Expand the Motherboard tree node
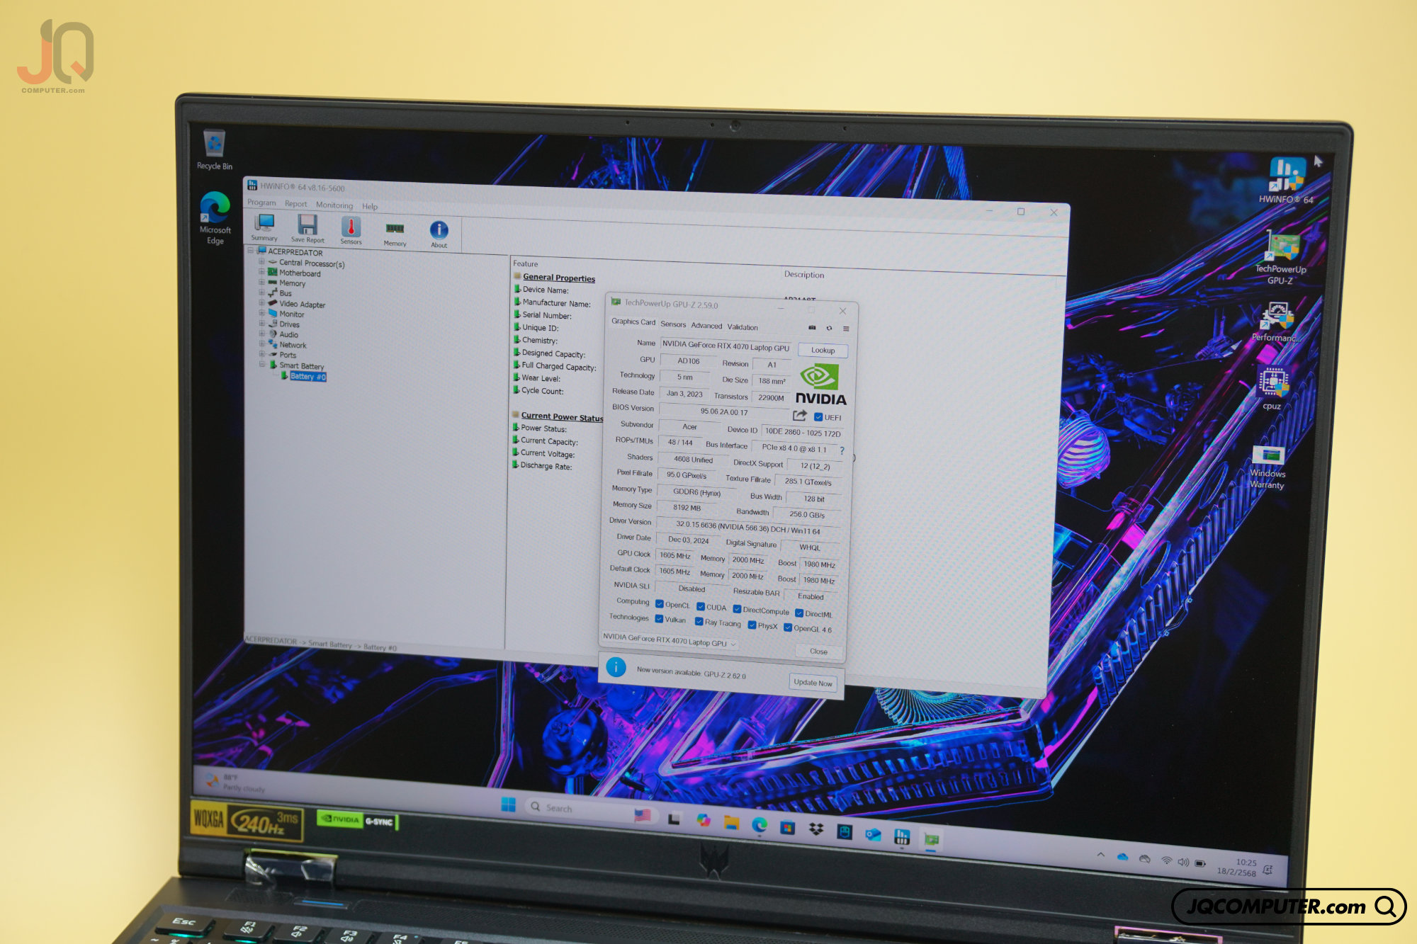Viewport: 1417px width, 944px height. [x=261, y=271]
